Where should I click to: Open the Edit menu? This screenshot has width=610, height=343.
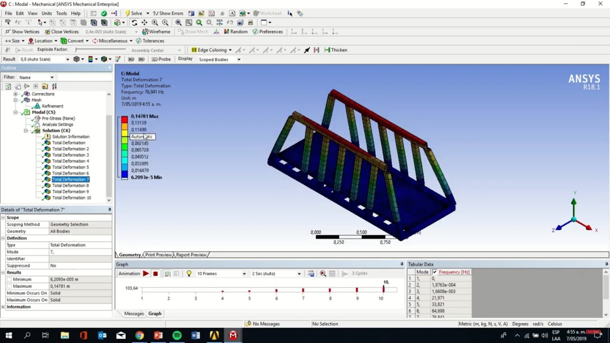point(20,13)
